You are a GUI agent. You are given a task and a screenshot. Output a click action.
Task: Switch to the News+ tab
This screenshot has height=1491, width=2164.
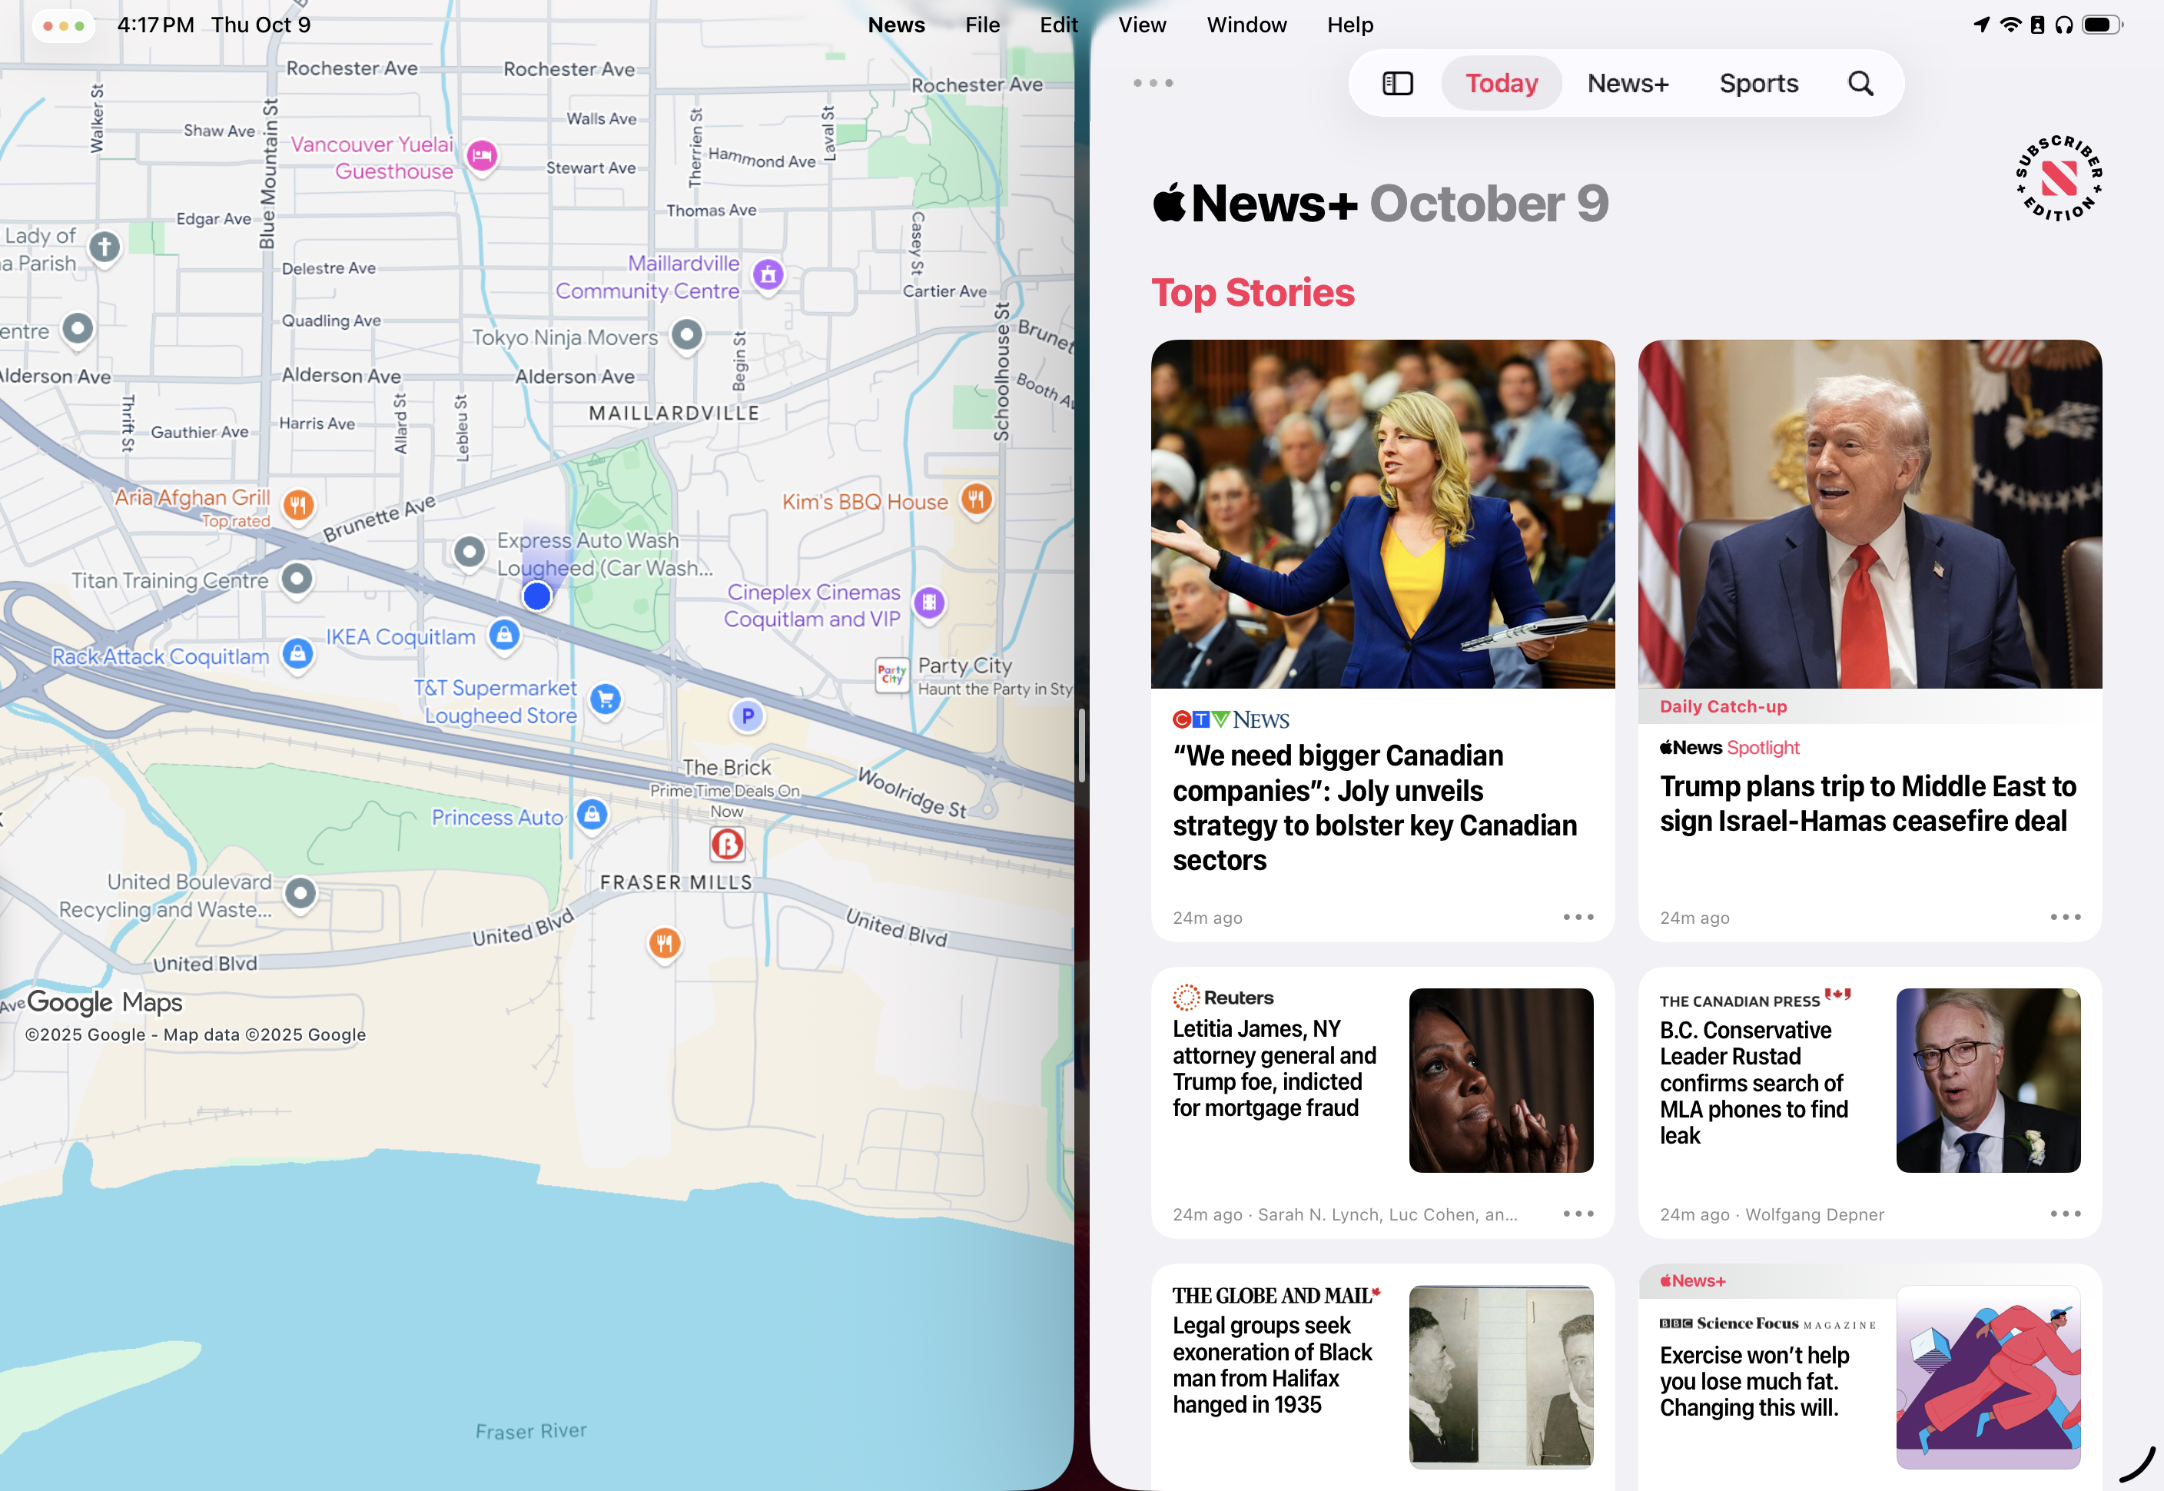coord(1627,84)
